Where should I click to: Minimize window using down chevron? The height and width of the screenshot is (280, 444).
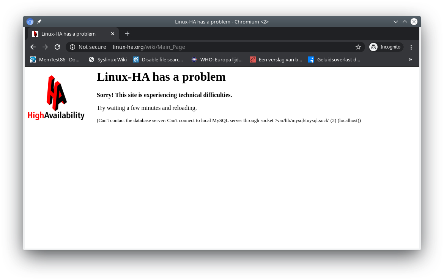pyautogui.click(x=396, y=22)
